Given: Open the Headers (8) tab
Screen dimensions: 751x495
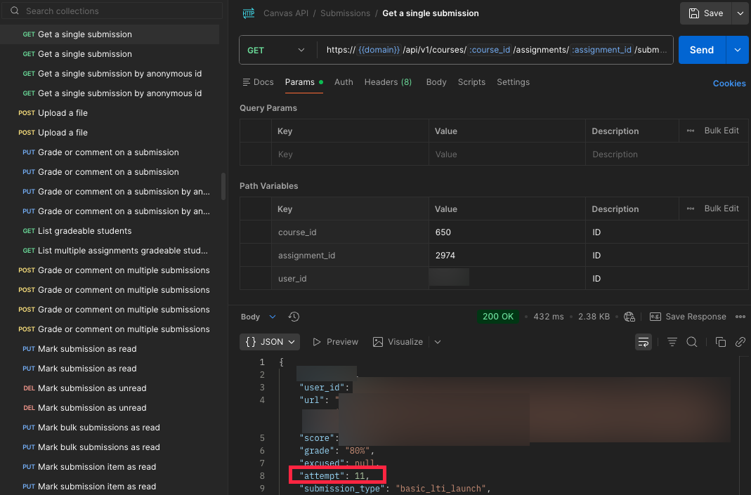Looking at the screenshot, I should click(388, 82).
